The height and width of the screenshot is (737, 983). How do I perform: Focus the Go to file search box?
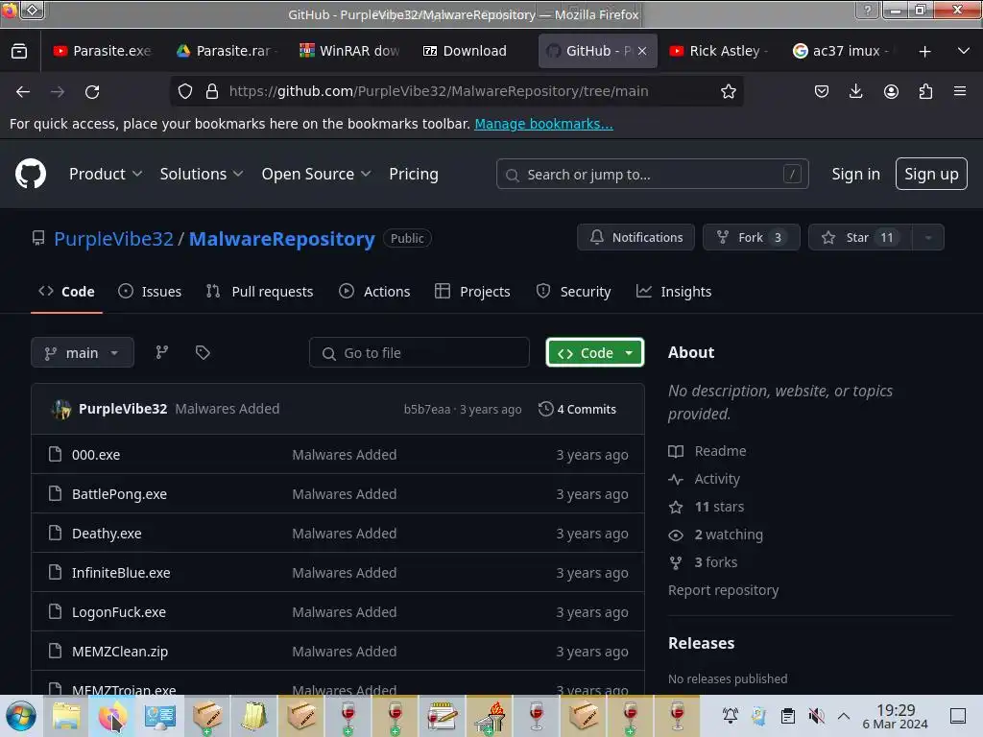click(x=419, y=353)
